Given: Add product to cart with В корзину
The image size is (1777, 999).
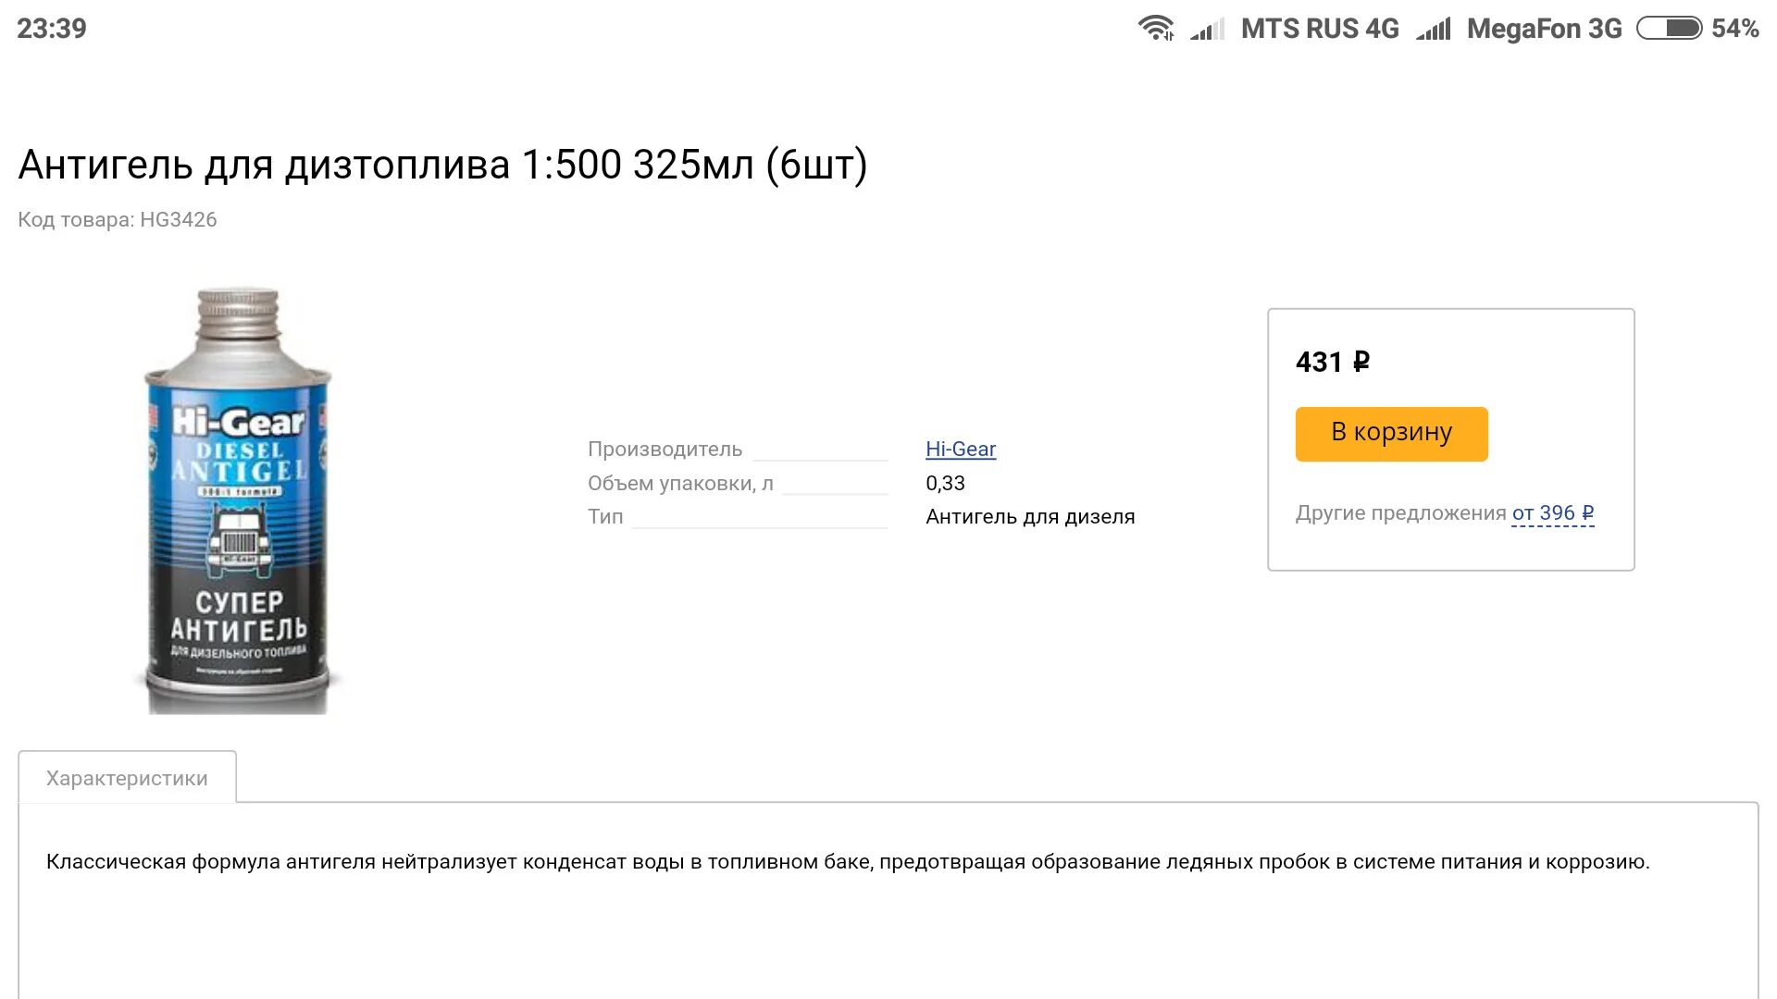Looking at the screenshot, I should tap(1391, 434).
